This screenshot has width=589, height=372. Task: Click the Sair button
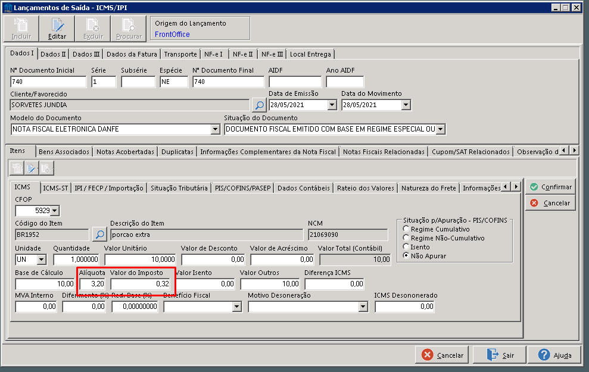tap(499, 355)
